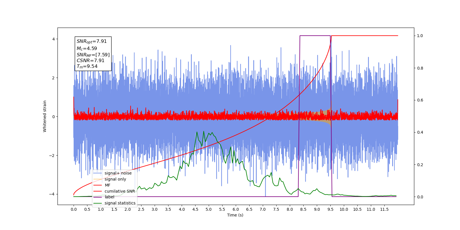Click the x-axis tick label 2.5
This screenshot has width=460, height=230.
[141, 209]
